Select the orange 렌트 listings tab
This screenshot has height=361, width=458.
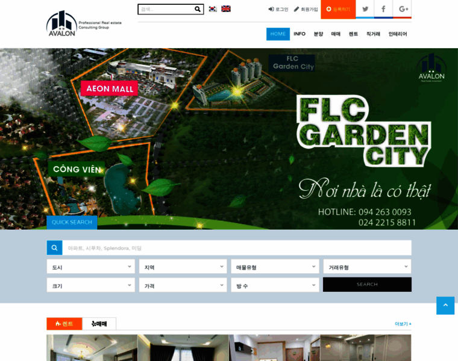pos(64,324)
